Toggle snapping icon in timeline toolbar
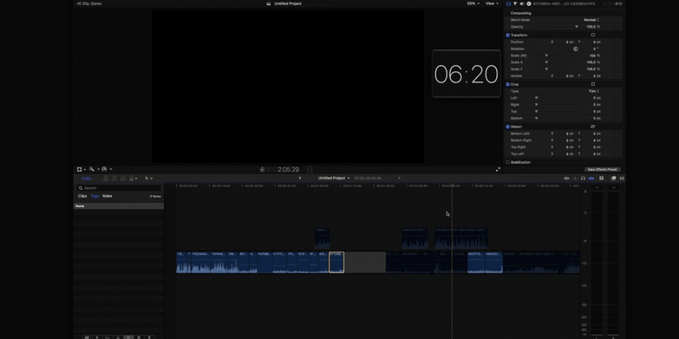The image size is (679, 339). pos(591,179)
